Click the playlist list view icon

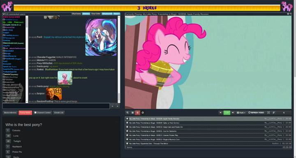coord(132,113)
